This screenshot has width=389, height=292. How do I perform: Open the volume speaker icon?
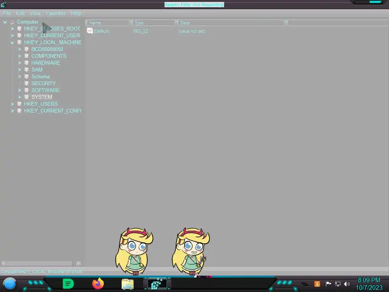point(347,284)
